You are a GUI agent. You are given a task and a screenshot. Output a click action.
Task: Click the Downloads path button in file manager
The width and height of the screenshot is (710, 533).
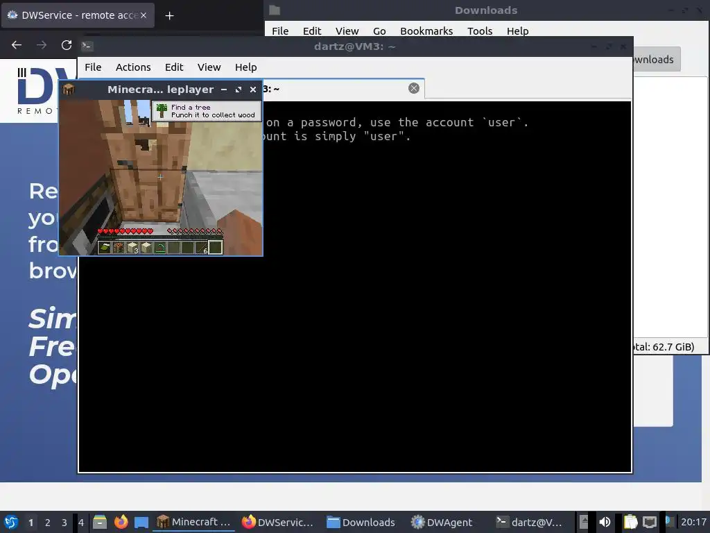[657, 60]
